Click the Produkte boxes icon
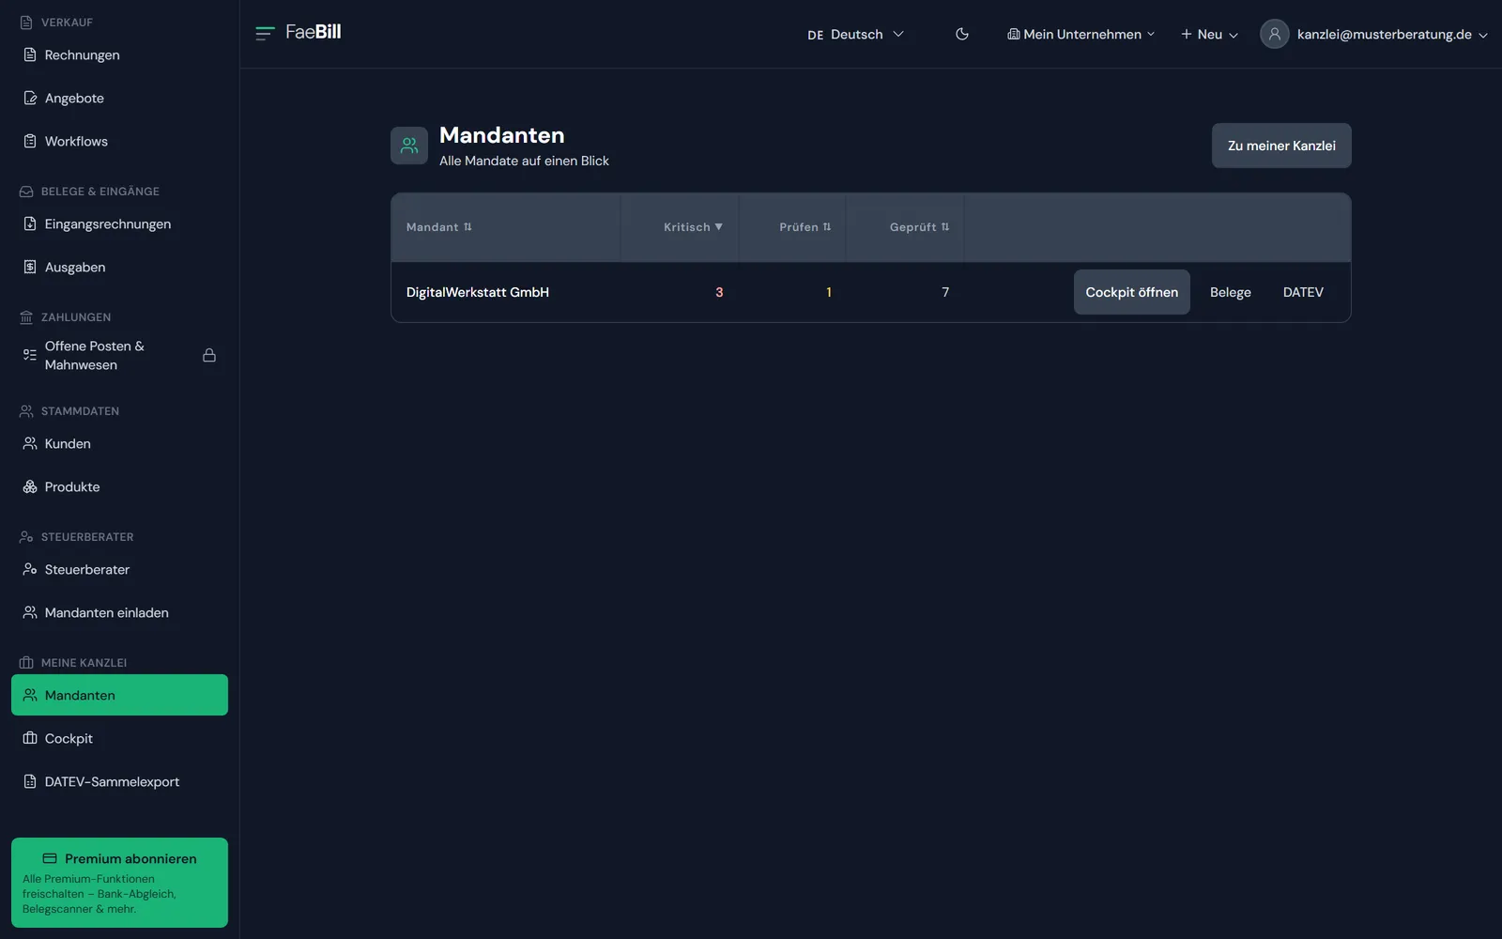 pos(30,486)
